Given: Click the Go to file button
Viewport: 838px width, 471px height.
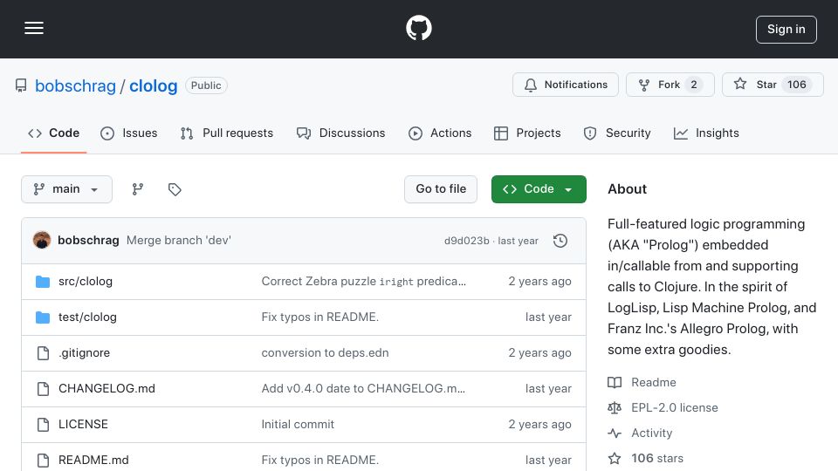Looking at the screenshot, I should click(440, 189).
